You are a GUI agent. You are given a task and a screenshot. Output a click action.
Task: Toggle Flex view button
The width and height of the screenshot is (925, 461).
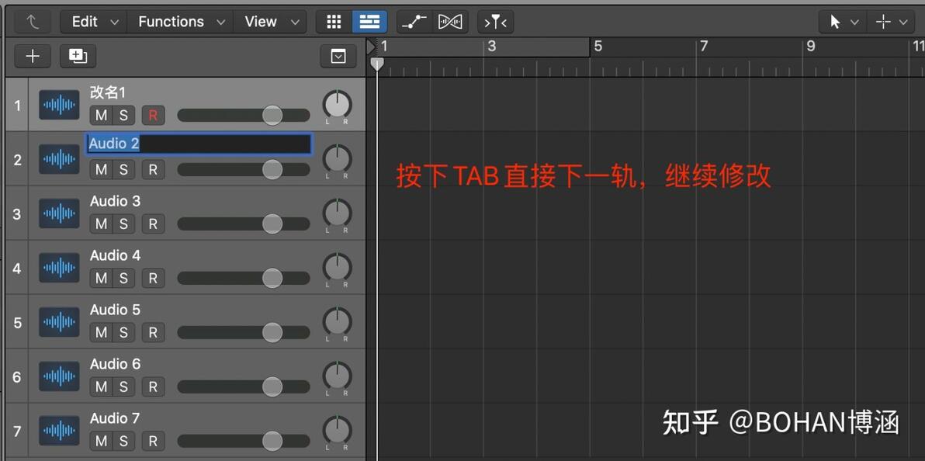(451, 22)
